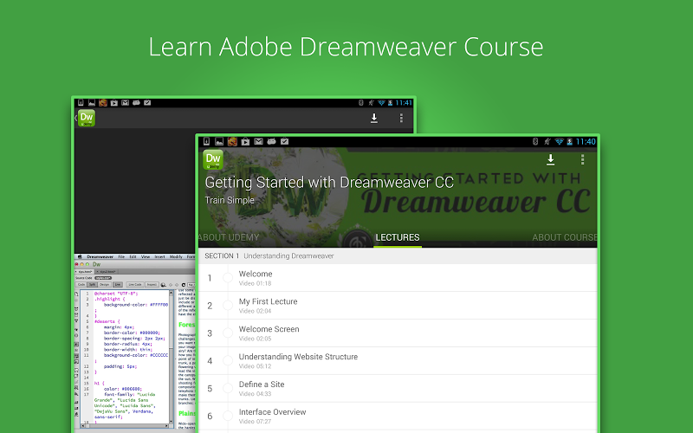Screen dimensions: 693x433
Task: Tap the 11:40 clock in the front screen's status bar
Action: tap(586, 141)
